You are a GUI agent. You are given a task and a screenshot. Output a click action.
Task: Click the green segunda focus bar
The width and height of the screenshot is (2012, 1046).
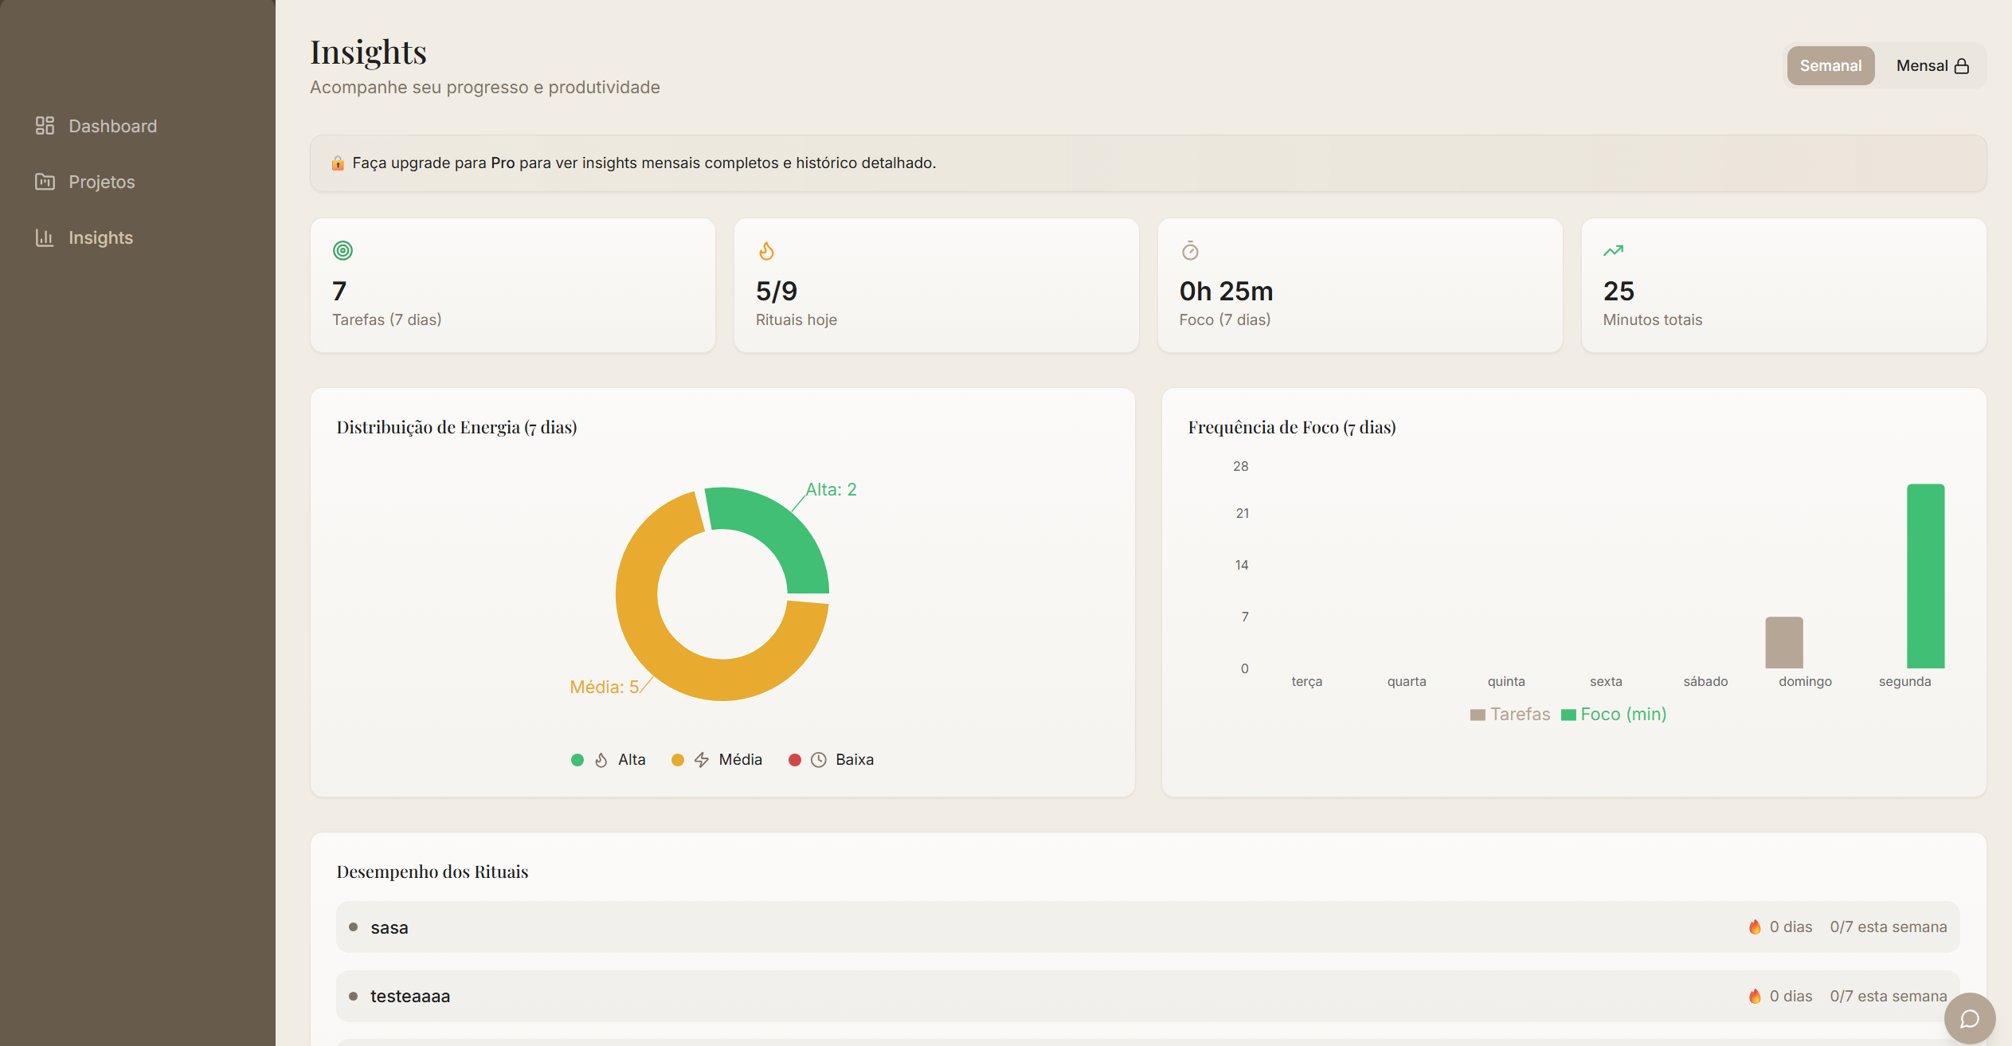(1924, 575)
